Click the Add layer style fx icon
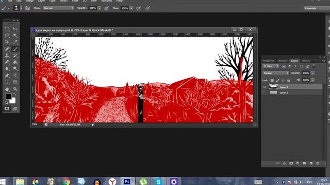 [284, 163]
